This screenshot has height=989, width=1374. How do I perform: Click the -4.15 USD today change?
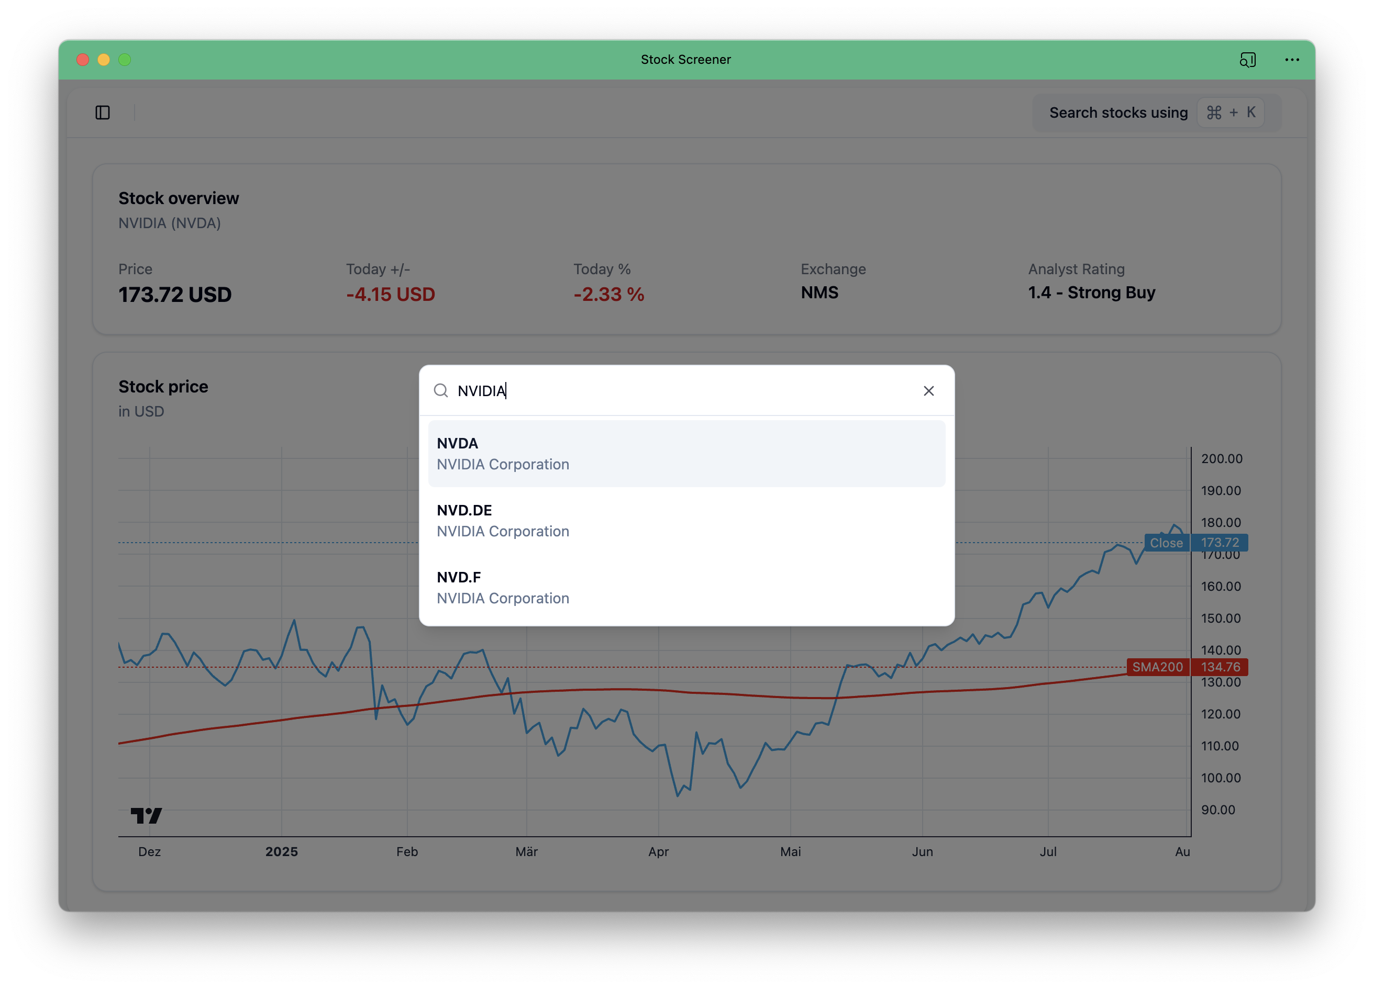[x=391, y=295]
